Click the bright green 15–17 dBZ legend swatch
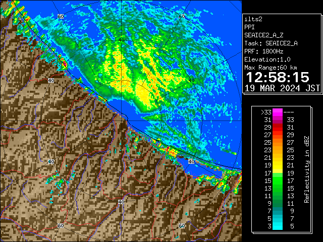 pyautogui.click(x=278, y=180)
